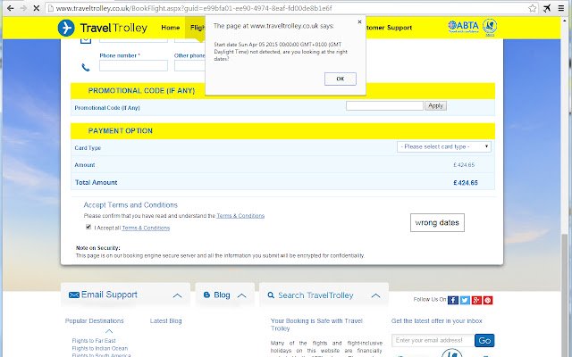Click OK in the alert dialog

coord(340,79)
